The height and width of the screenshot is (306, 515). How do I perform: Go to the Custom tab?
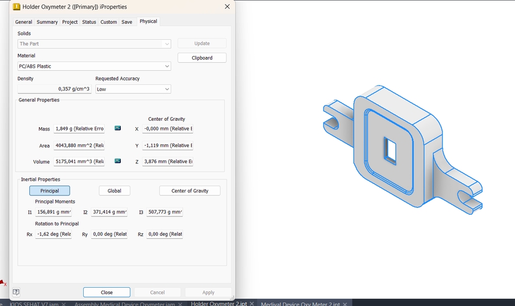point(109,22)
